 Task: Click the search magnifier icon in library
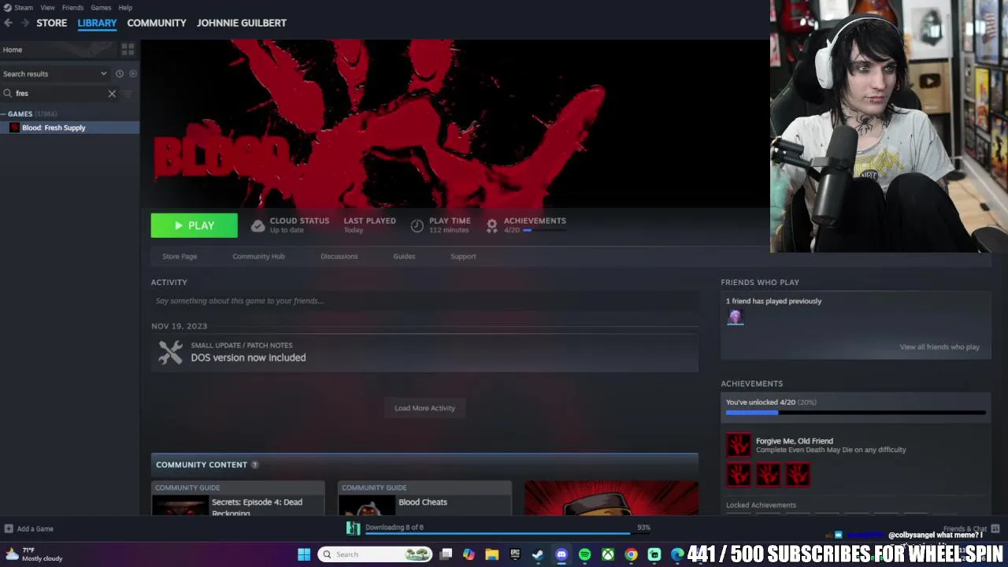click(x=8, y=93)
